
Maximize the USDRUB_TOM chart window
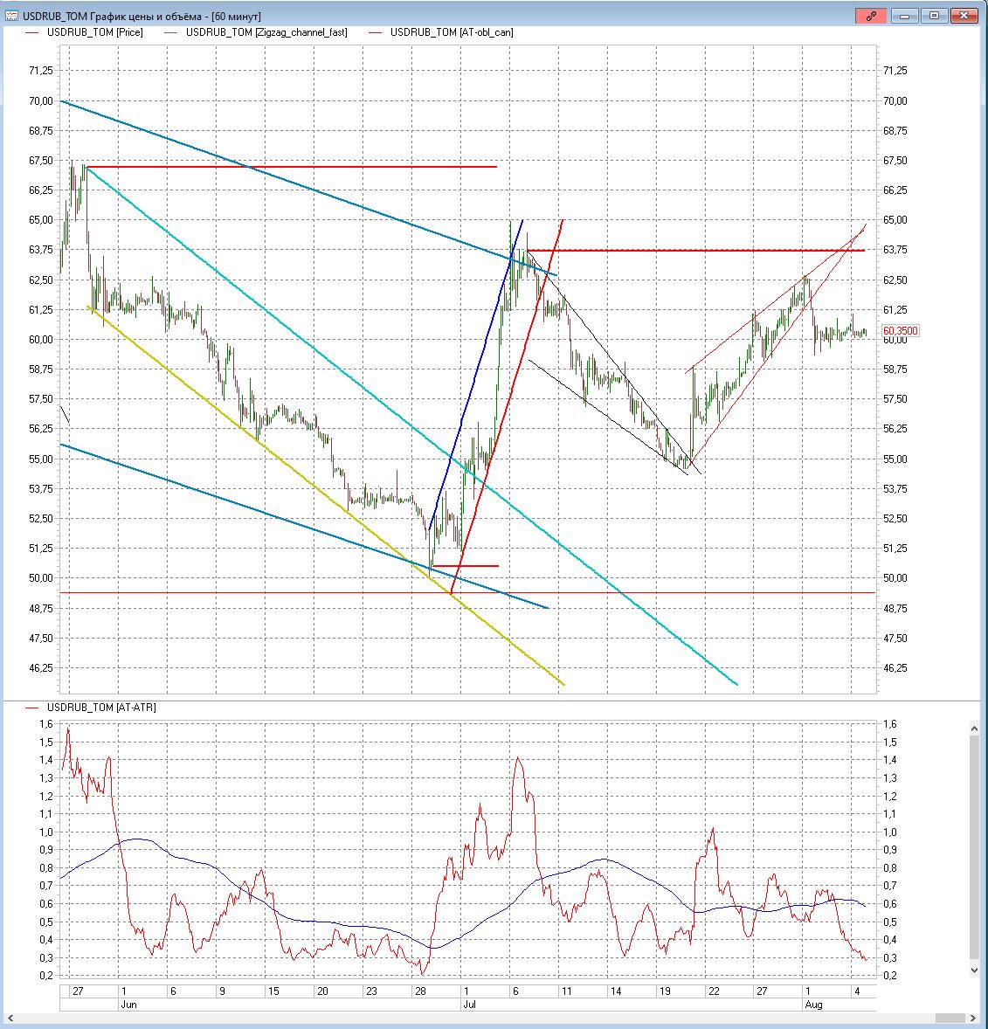click(x=934, y=16)
